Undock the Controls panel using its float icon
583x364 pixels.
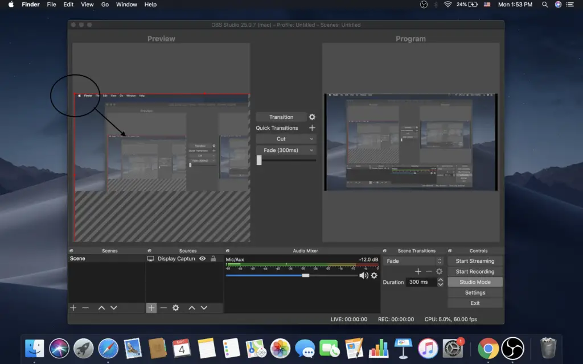coord(450,251)
